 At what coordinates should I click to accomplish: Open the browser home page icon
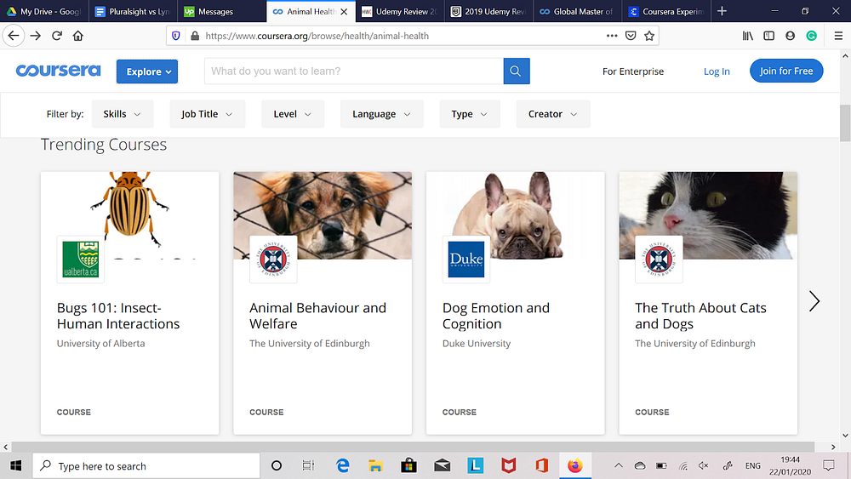(x=78, y=36)
